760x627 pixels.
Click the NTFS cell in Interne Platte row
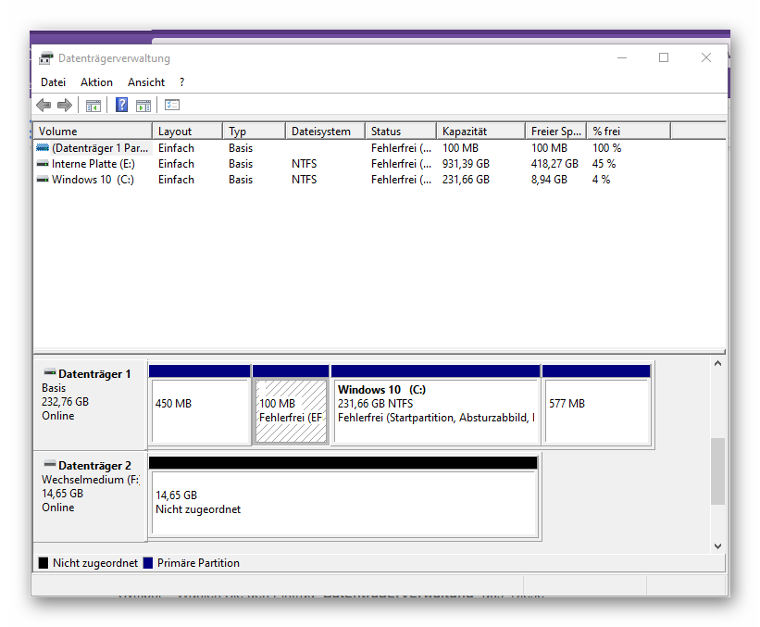tap(304, 164)
